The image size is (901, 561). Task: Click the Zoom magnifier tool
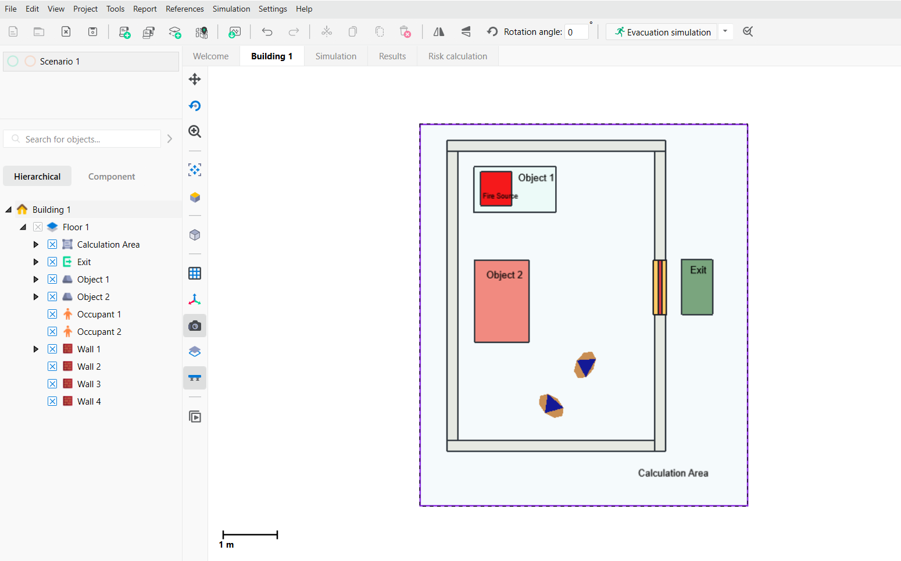point(195,131)
